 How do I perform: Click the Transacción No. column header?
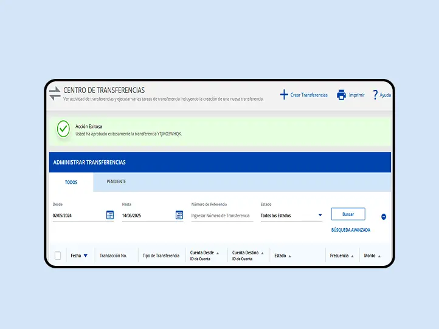113,256
